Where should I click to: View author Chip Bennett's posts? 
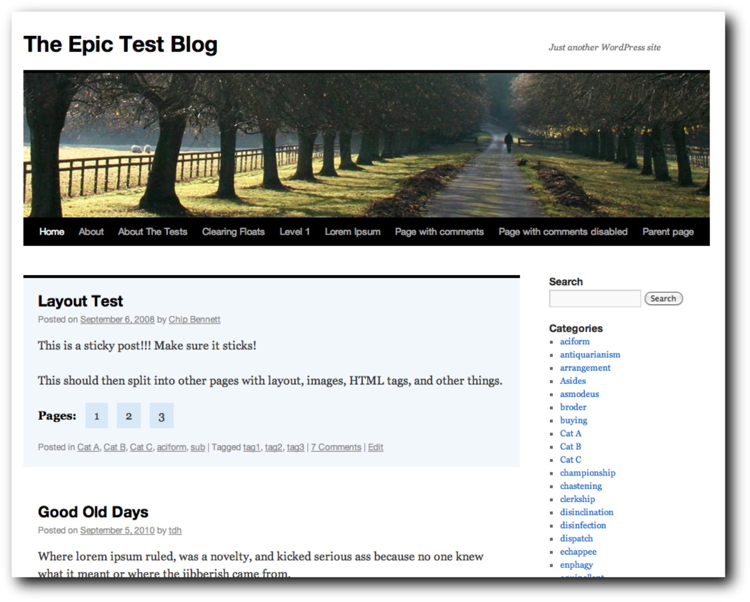coord(194,319)
